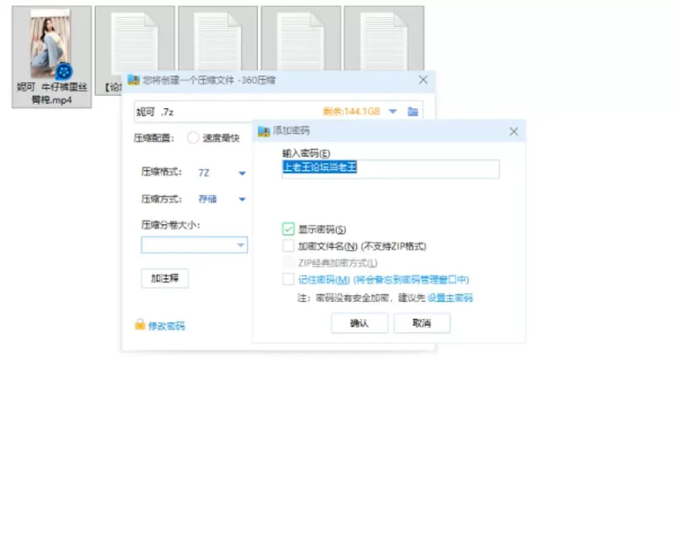Click the ZIP经典加密方式(L) checkbox
Screen dimensions: 677x542
click(x=288, y=263)
